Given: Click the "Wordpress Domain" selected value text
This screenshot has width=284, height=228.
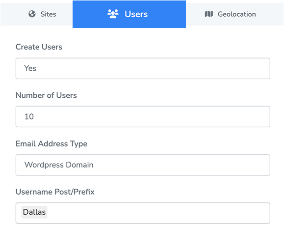Looking at the screenshot, I should (59, 165).
